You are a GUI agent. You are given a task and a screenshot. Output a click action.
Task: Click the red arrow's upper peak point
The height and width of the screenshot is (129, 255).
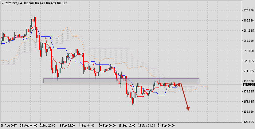(x=181, y=82)
